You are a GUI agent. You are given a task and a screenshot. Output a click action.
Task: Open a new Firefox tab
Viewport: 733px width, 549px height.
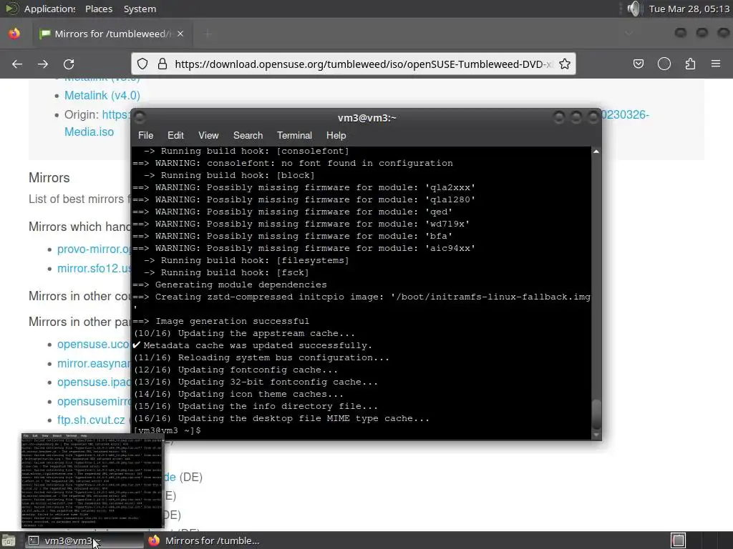point(208,34)
